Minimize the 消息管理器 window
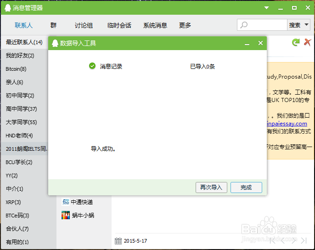 (281, 8)
